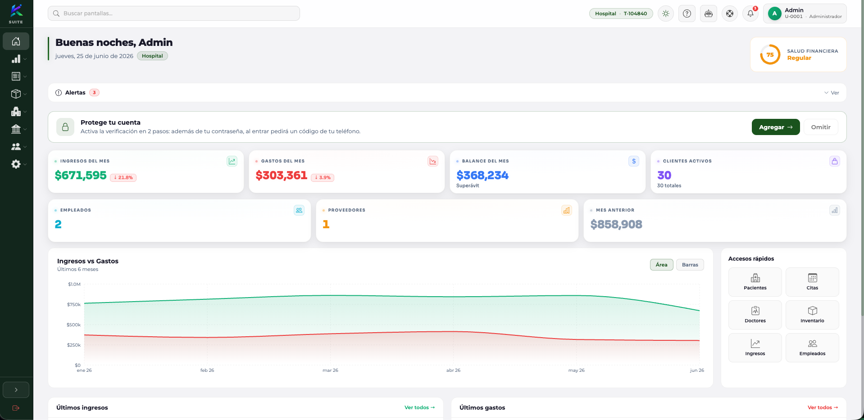864x420 pixels.
Task: Open the bank building sidebar icon
Action: (x=16, y=129)
